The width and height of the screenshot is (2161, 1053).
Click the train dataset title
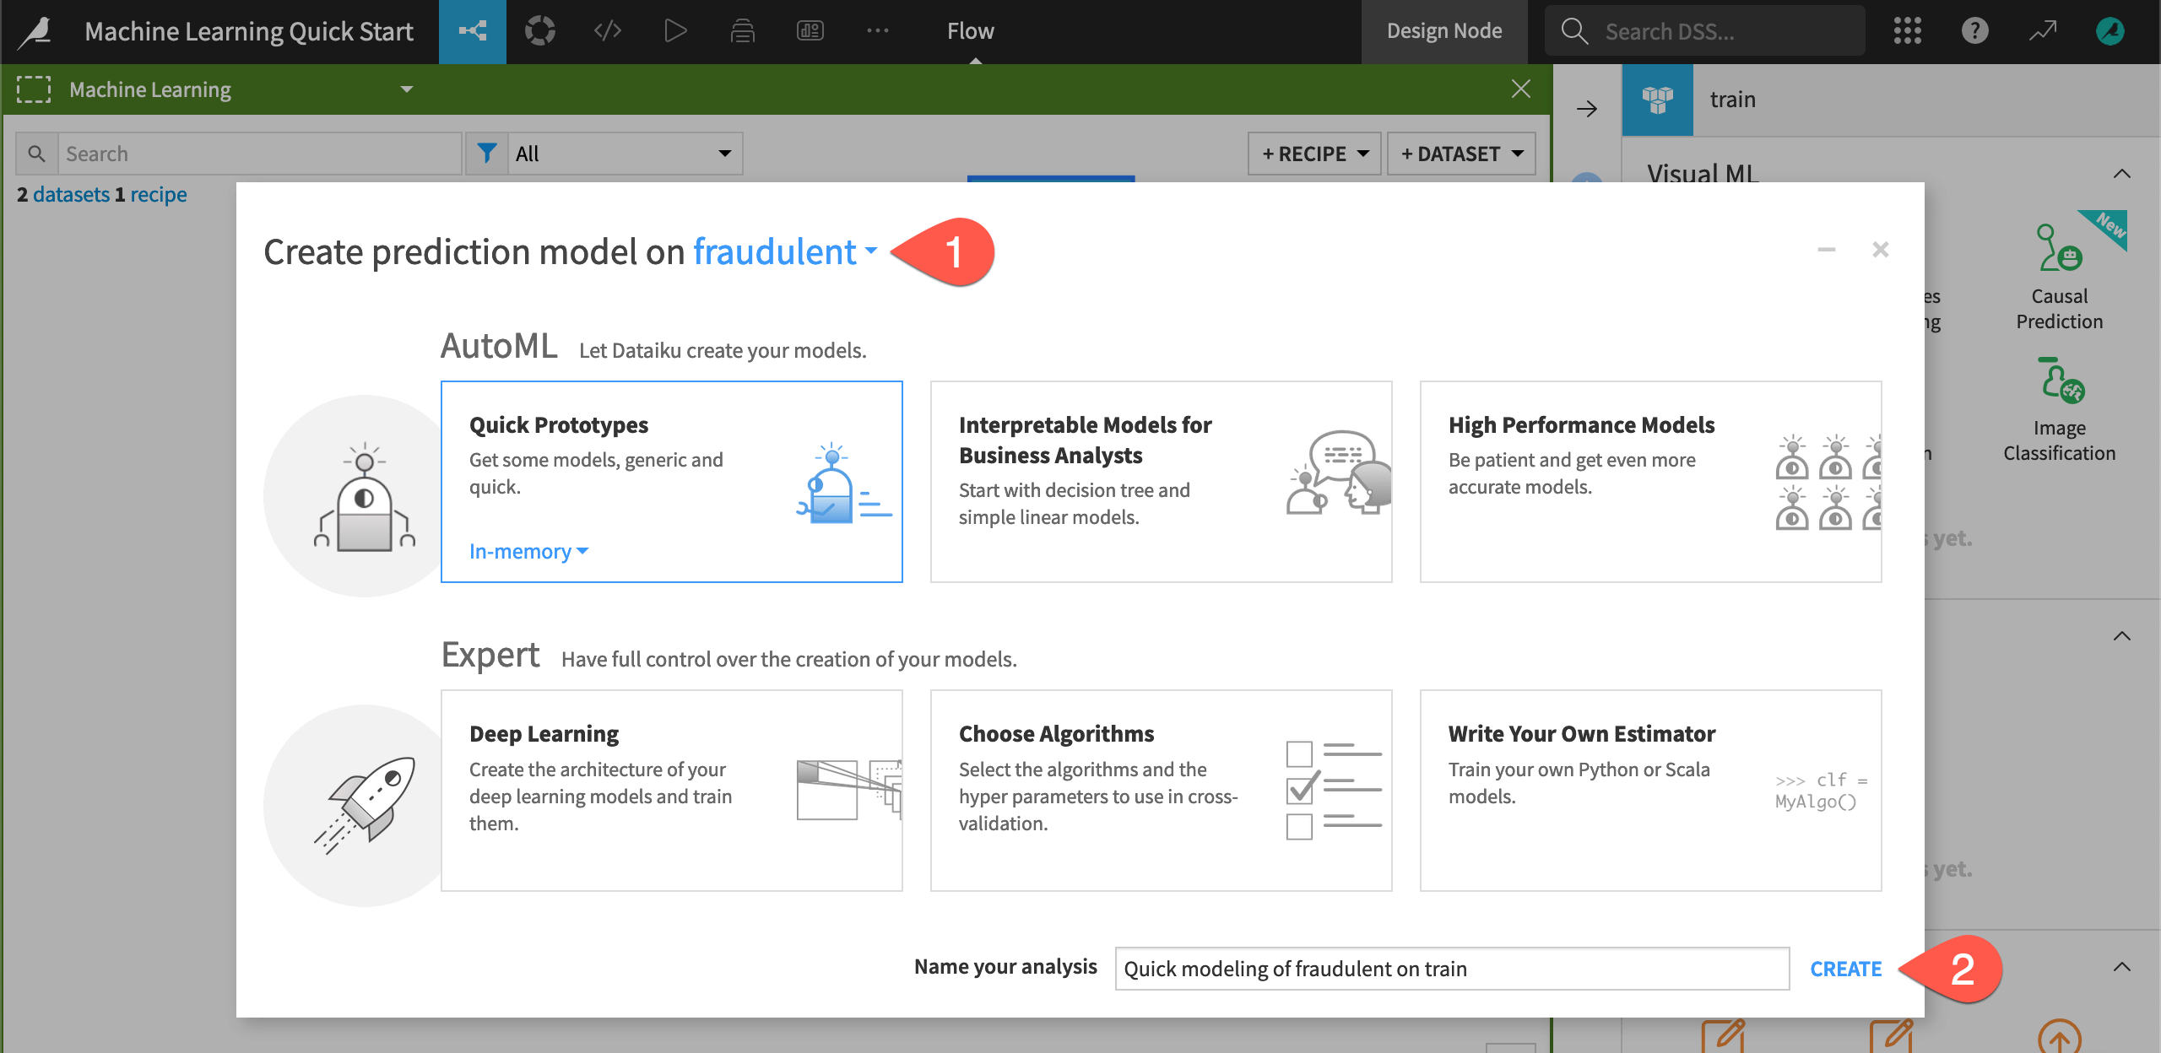(x=1733, y=100)
